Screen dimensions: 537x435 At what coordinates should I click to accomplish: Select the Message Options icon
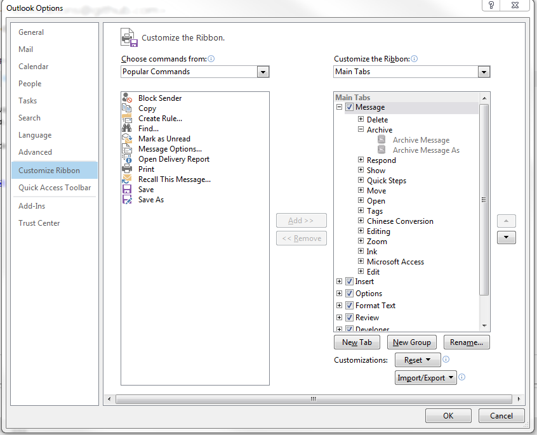127,149
